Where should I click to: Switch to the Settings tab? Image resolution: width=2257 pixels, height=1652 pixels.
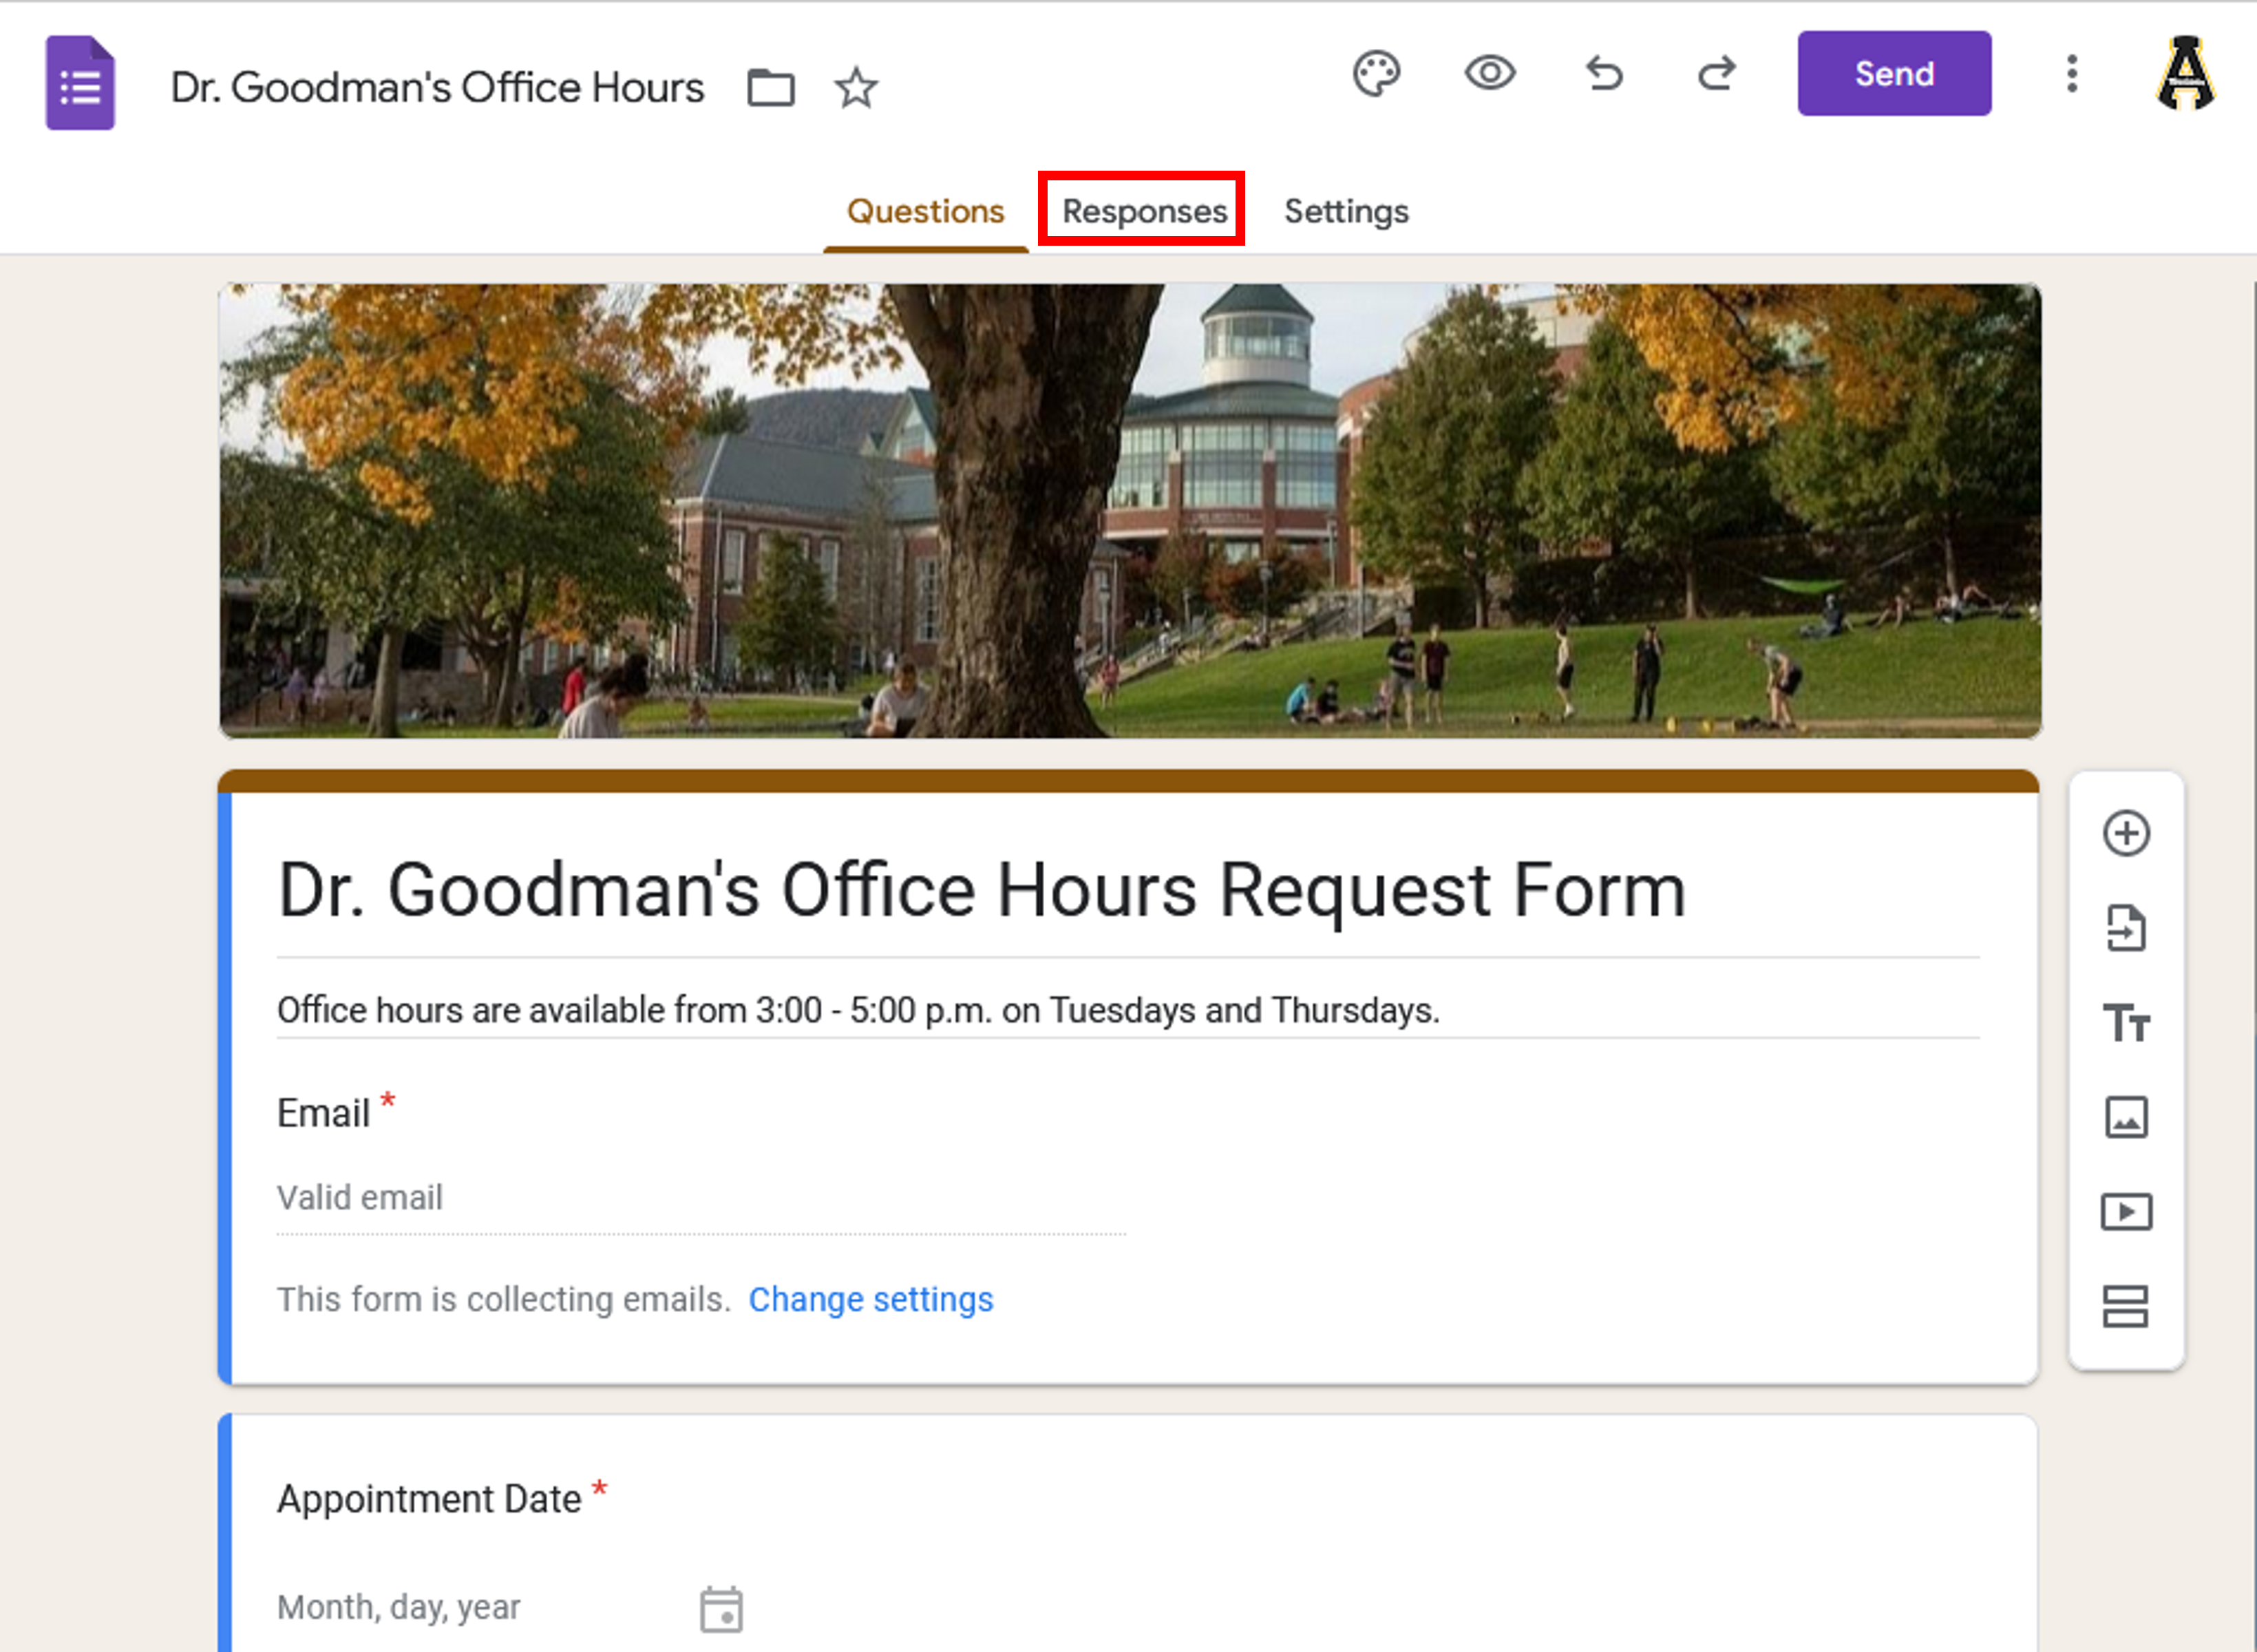click(x=1346, y=212)
